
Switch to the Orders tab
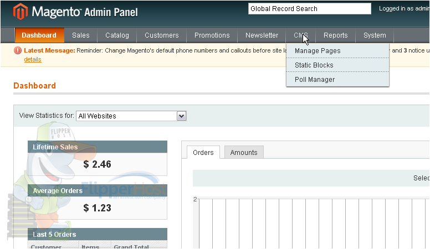pos(203,152)
